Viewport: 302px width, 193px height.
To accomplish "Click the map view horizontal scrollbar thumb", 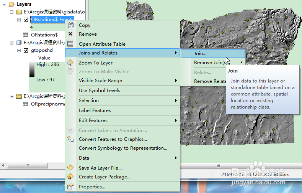I will click(x=219, y=166).
